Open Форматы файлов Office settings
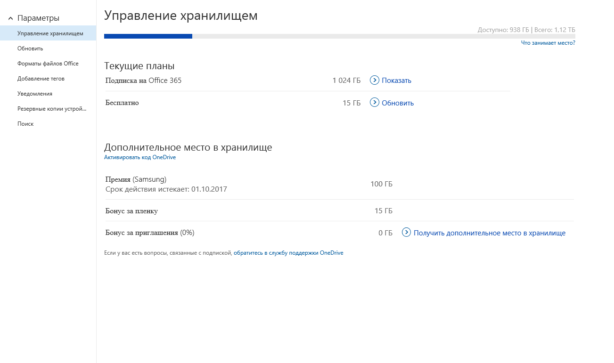Image resolution: width=614 pixels, height=363 pixels. (x=48, y=64)
